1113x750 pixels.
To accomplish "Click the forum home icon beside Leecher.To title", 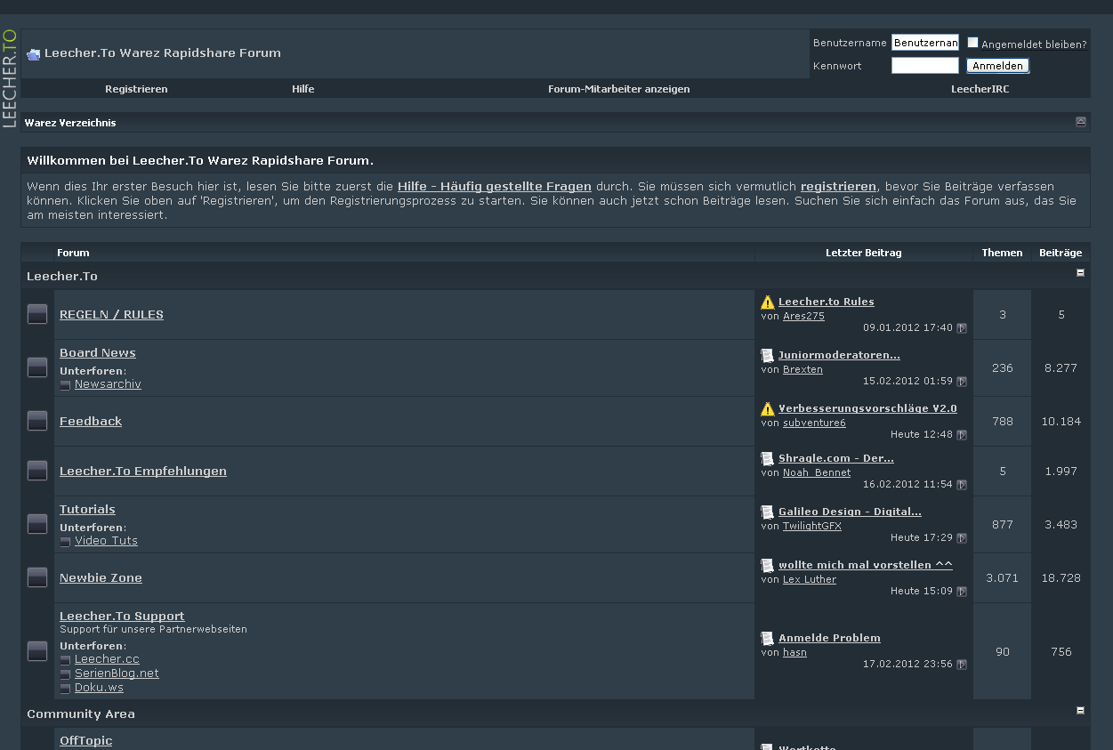I will (34, 54).
